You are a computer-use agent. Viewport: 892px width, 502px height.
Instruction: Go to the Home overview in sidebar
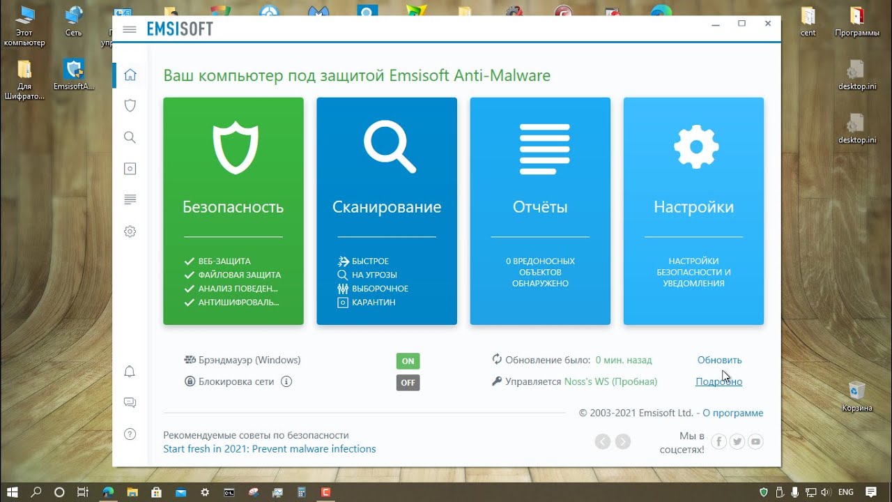point(130,75)
